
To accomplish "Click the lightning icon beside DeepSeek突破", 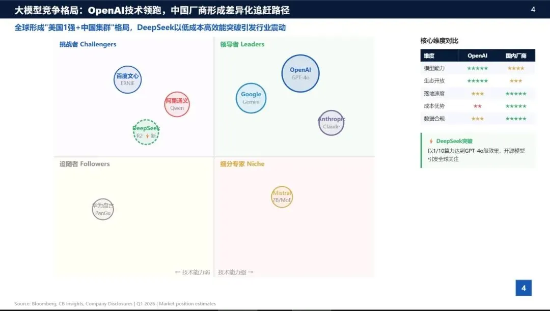I will (x=431, y=141).
